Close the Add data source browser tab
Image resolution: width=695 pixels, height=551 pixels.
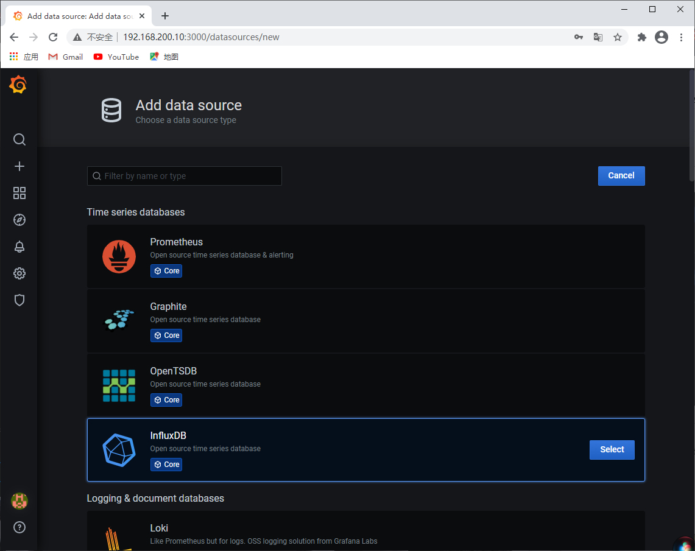(x=142, y=16)
